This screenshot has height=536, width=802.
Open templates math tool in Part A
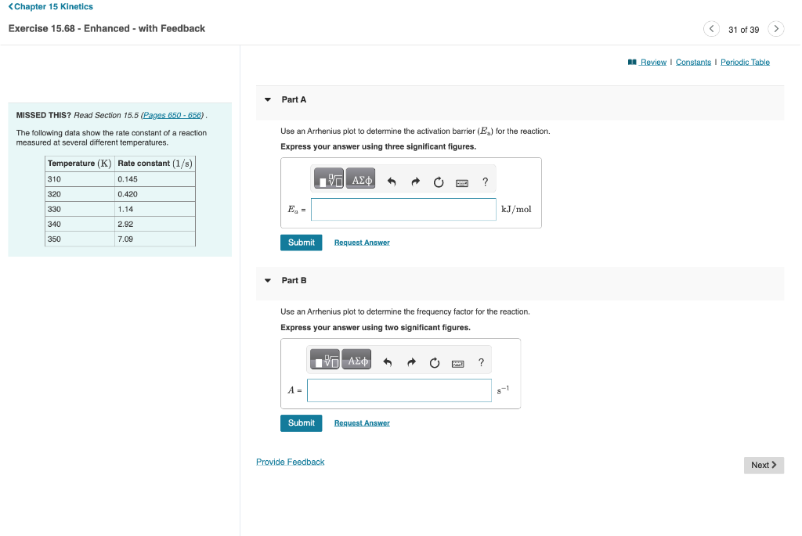coord(328,179)
